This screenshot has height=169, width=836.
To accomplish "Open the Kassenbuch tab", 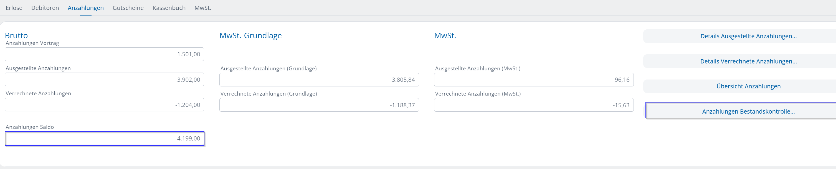I will tap(169, 8).
